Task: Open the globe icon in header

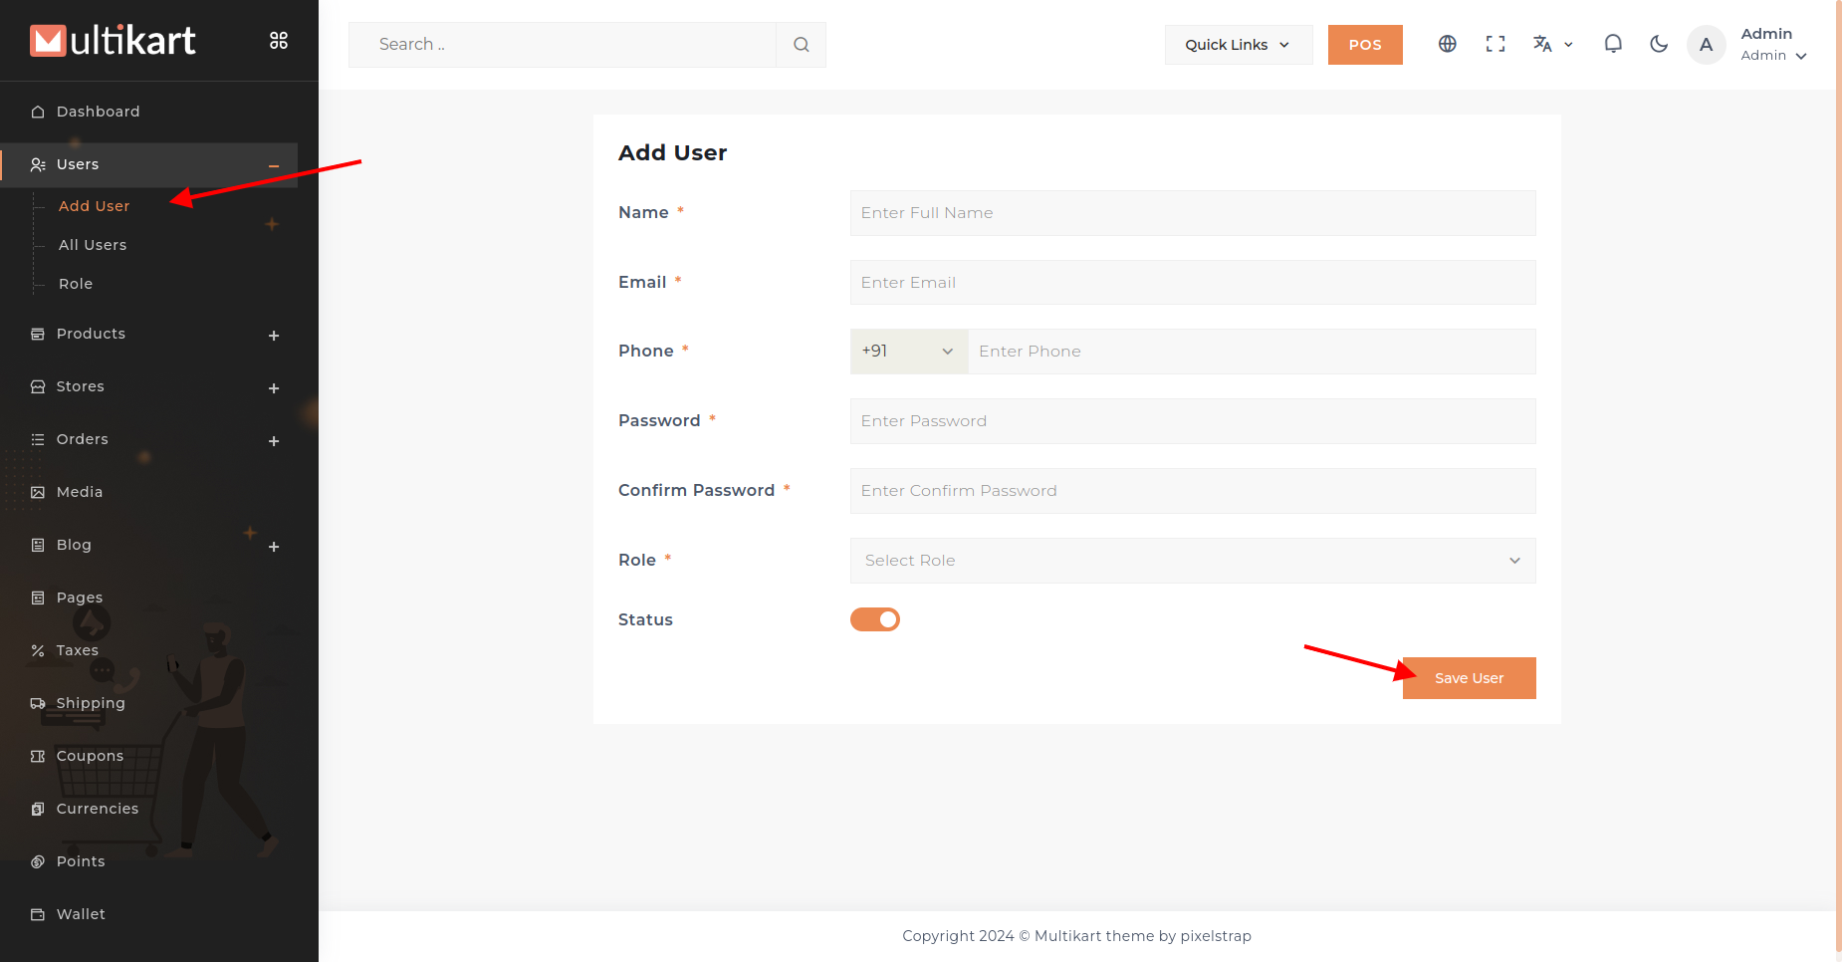Action: pyautogui.click(x=1447, y=44)
